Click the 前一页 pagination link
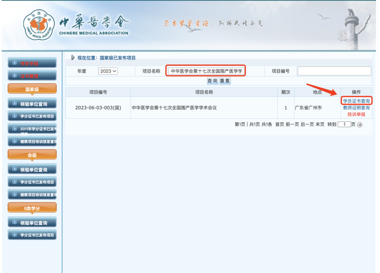380x273 pixels. [292, 124]
